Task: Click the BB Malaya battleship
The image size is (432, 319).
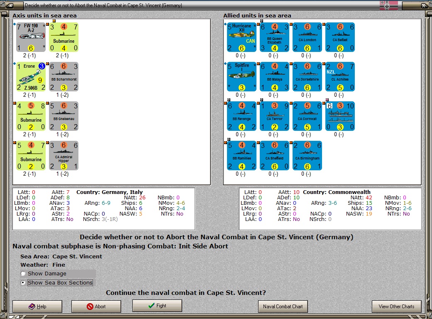Action: (x=274, y=77)
